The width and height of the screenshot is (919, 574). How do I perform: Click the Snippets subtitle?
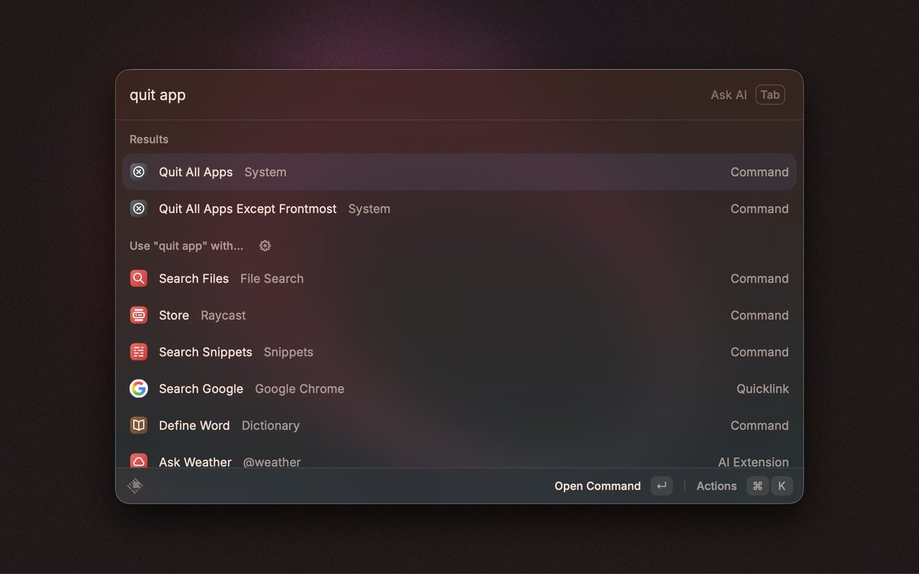click(x=289, y=352)
